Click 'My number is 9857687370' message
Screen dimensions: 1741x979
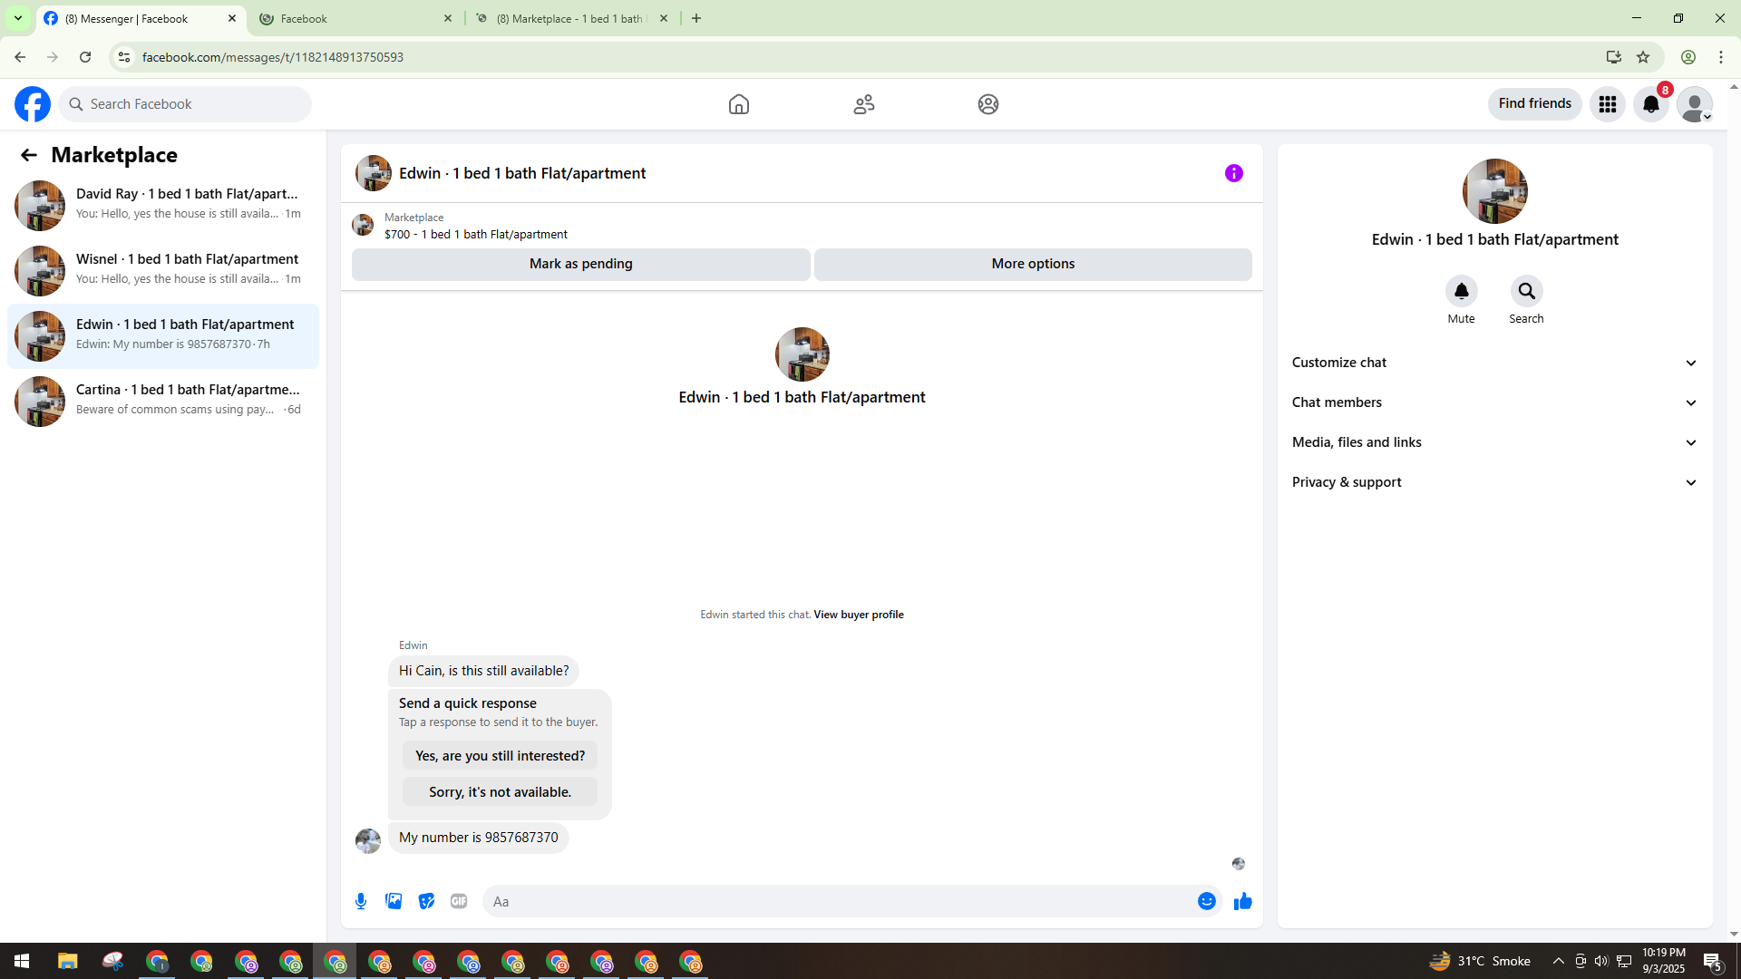coord(479,838)
